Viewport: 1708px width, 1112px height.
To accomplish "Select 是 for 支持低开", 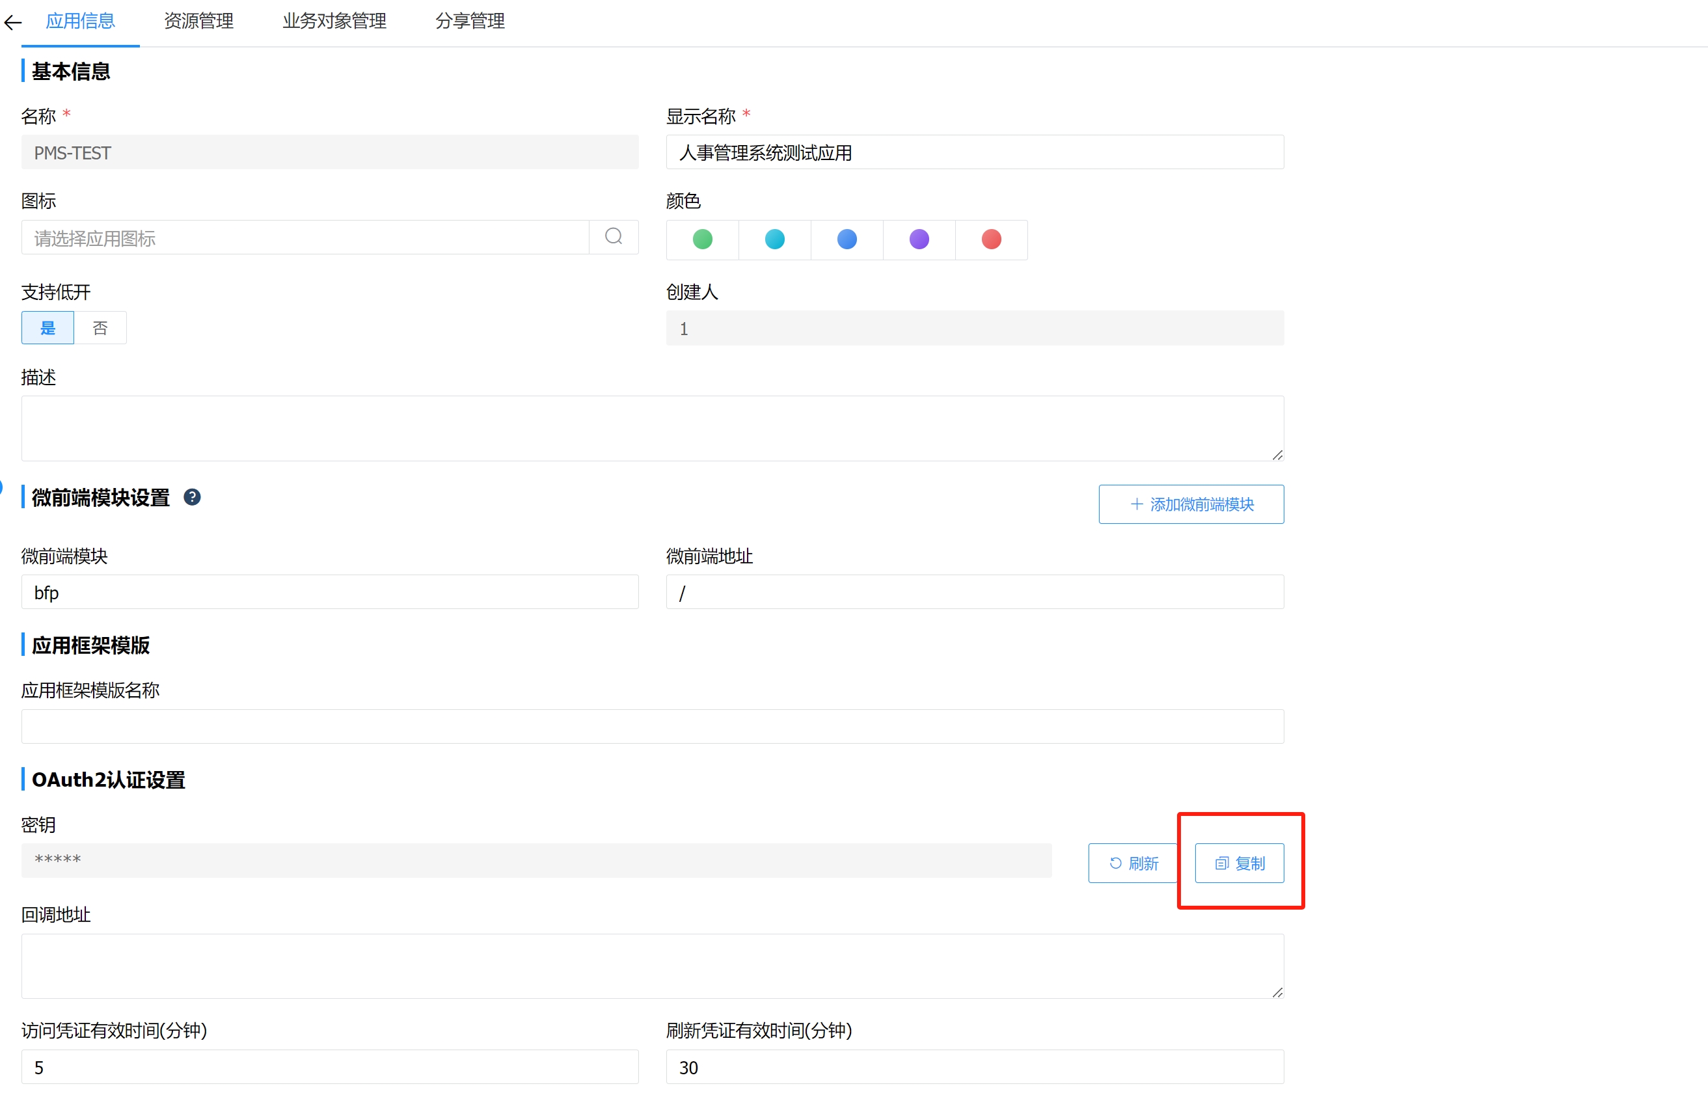I will coord(47,328).
